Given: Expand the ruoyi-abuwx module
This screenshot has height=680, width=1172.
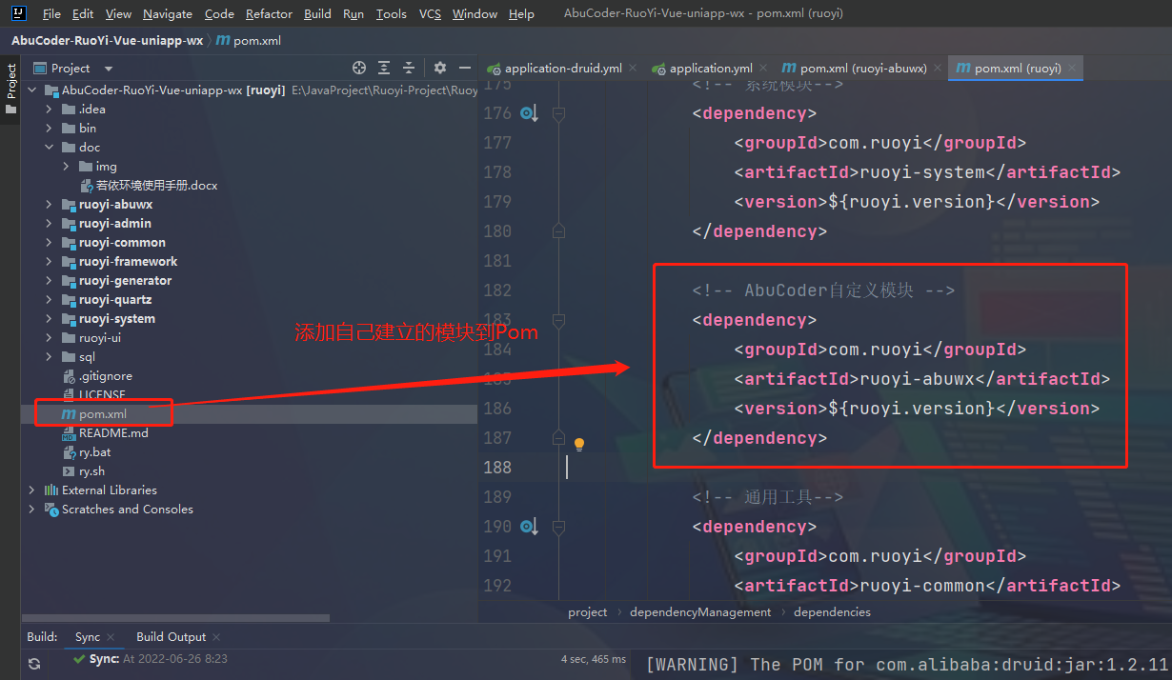Looking at the screenshot, I should coord(50,205).
